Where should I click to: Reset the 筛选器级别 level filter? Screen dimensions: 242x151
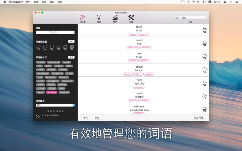pyautogui.click(x=71, y=41)
